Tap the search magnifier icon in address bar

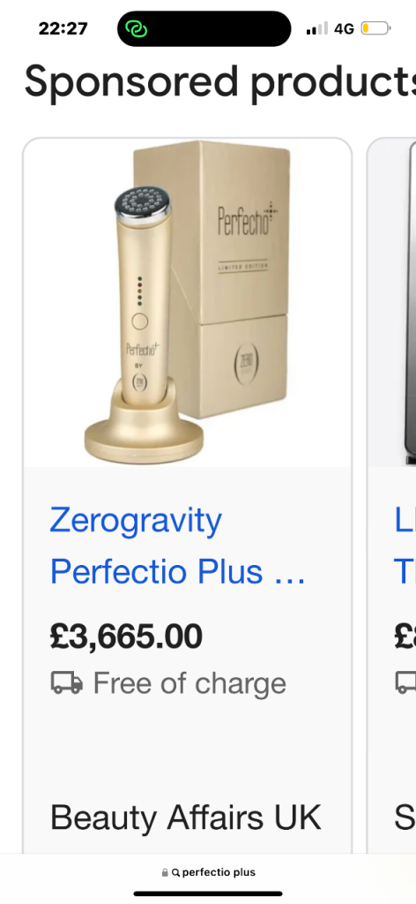click(175, 873)
